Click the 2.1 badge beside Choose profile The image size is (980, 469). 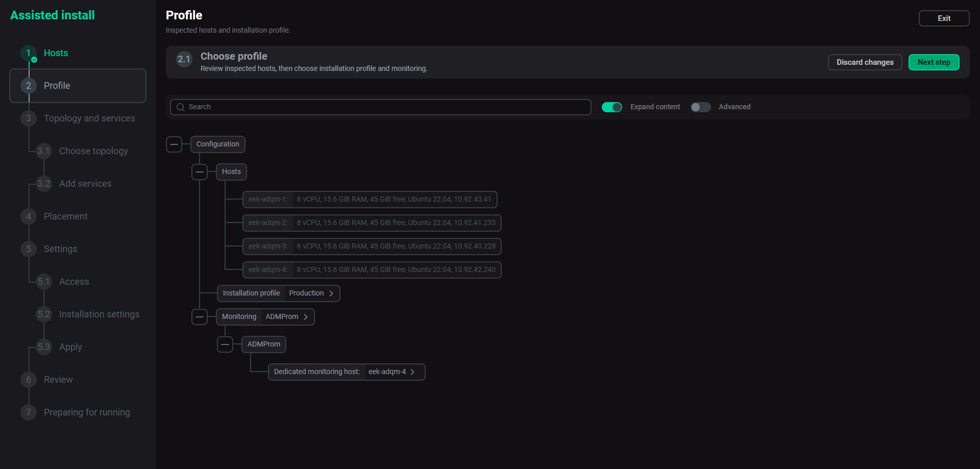[184, 59]
